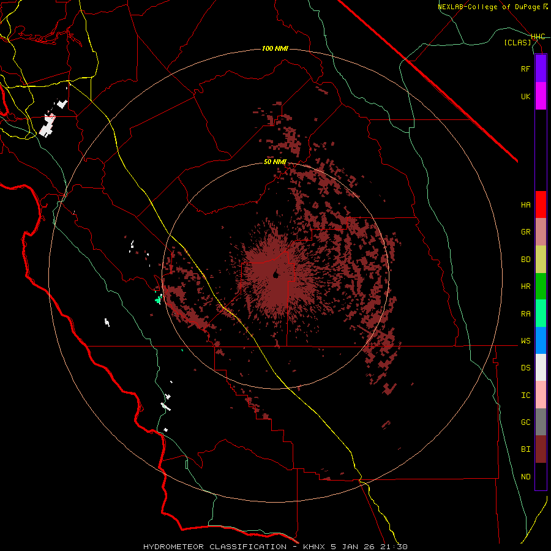Select the BD yellow legend swatch
The image size is (551, 551).
(541, 260)
